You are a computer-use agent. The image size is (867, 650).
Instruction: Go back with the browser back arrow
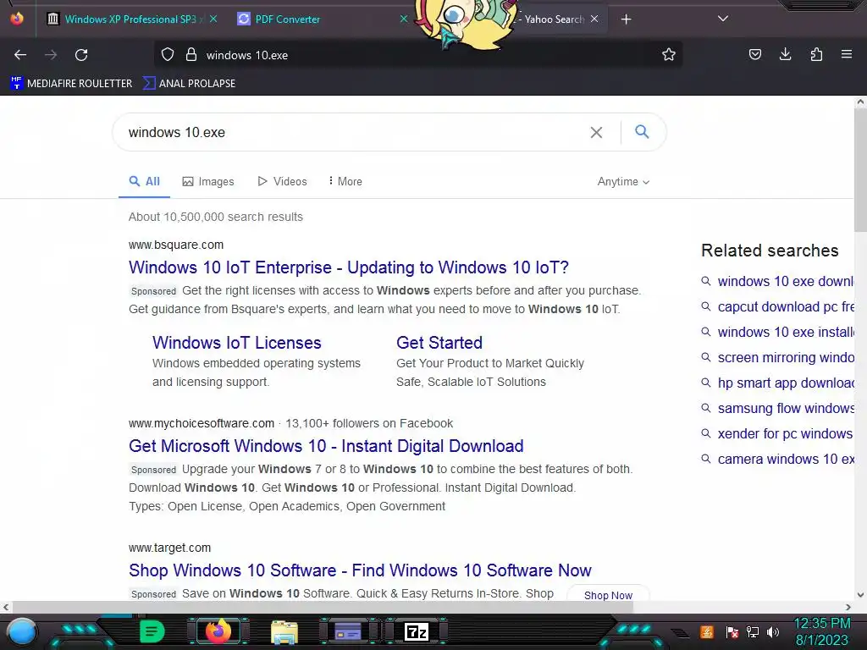[x=20, y=55]
